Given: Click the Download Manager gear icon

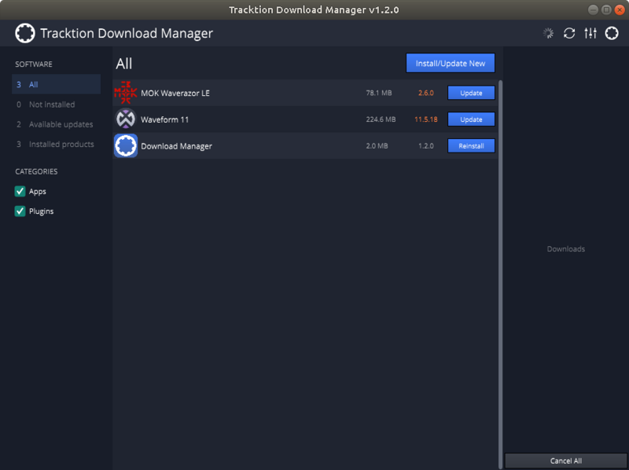Looking at the screenshot, I should [x=125, y=145].
